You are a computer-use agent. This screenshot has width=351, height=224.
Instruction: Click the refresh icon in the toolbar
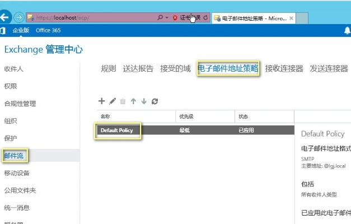tap(155, 101)
